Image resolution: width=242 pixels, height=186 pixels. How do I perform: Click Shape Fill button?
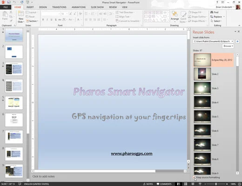point(195,12)
